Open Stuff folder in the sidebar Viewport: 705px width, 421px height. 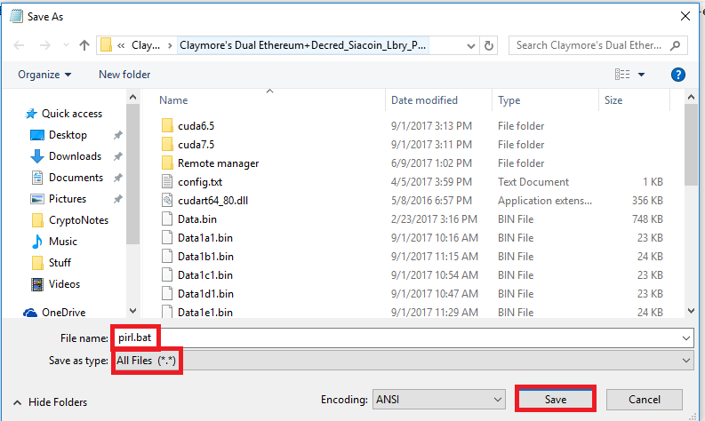click(x=60, y=262)
